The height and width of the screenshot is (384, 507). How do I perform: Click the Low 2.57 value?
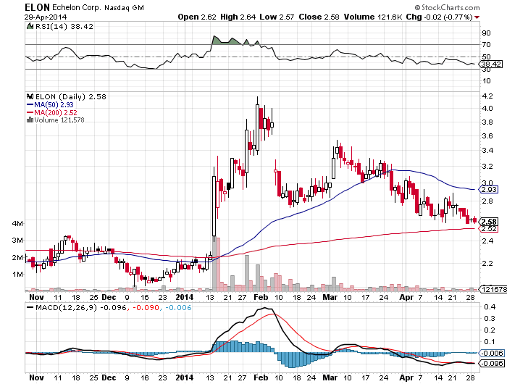pyautogui.click(x=277, y=17)
